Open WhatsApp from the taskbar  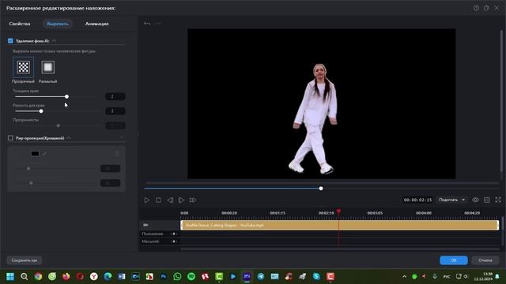point(177,277)
